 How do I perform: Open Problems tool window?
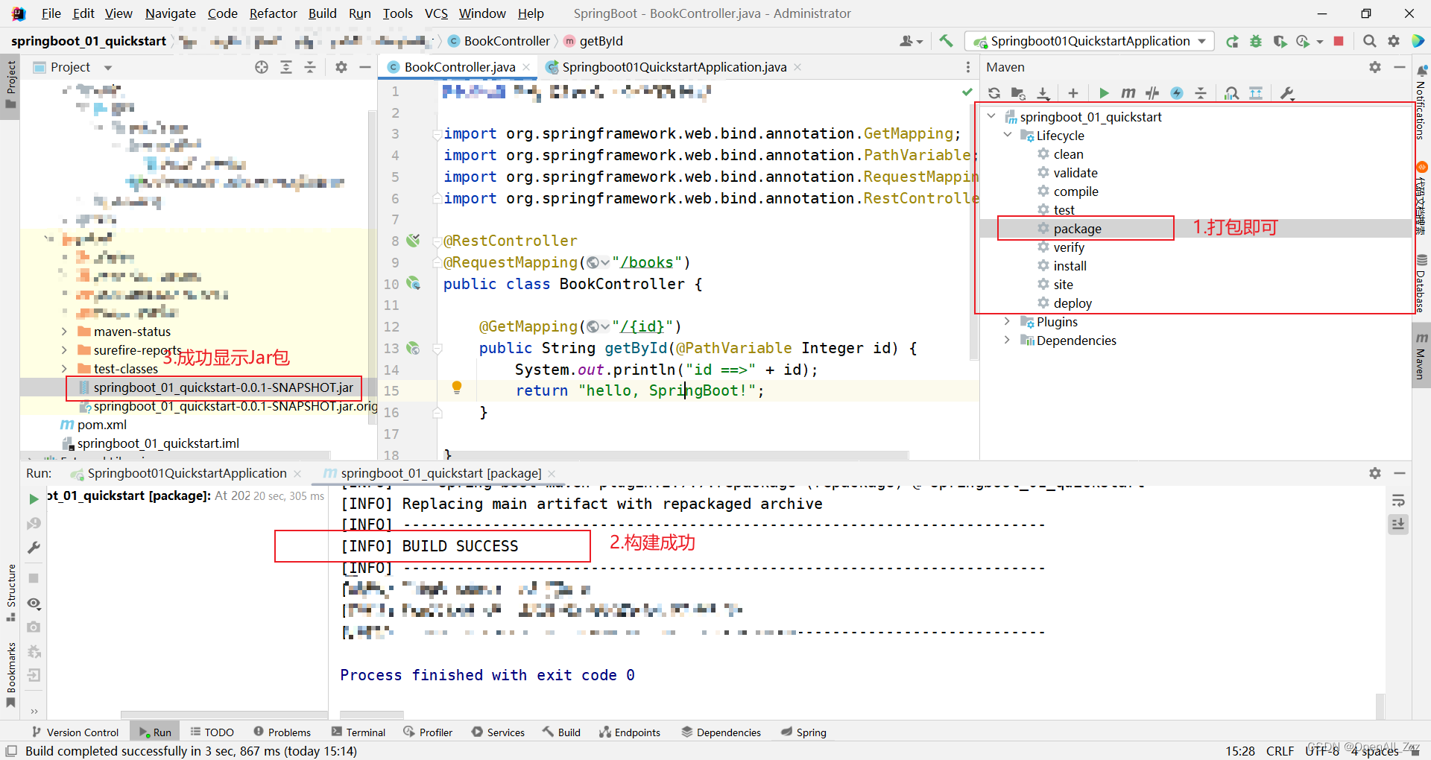[282, 732]
